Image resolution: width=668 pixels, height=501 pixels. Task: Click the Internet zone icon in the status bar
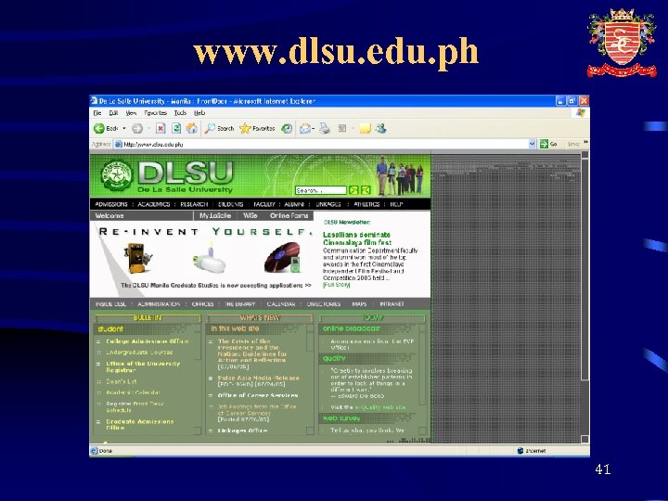(x=520, y=450)
